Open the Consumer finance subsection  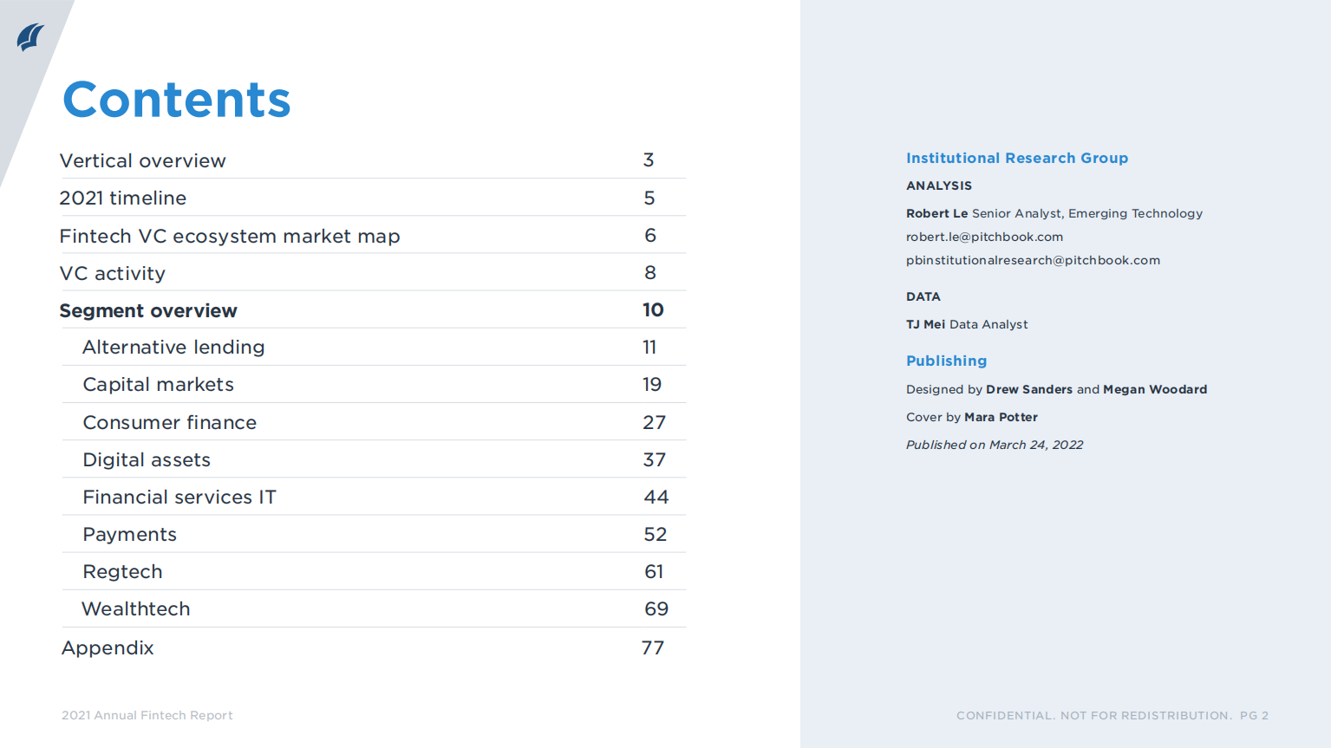[170, 423]
